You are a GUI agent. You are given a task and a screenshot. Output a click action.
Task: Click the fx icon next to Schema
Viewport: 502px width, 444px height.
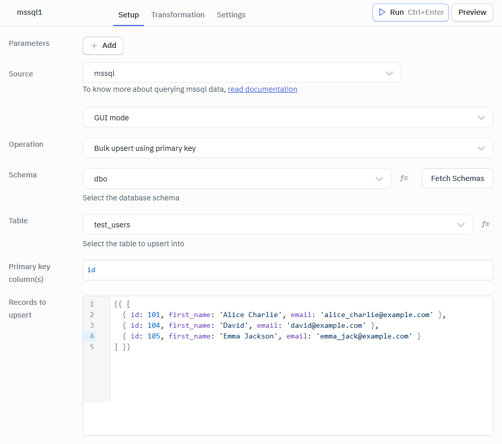click(404, 178)
